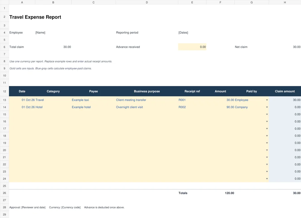Select column C header
This screenshot has width=301, height=218.
click(x=94, y=2)
